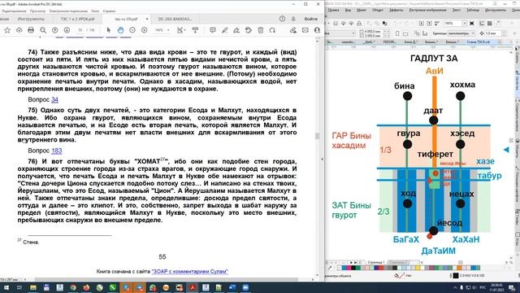Send file by email envelope icon in Acrobat

(x=305, y=30)
